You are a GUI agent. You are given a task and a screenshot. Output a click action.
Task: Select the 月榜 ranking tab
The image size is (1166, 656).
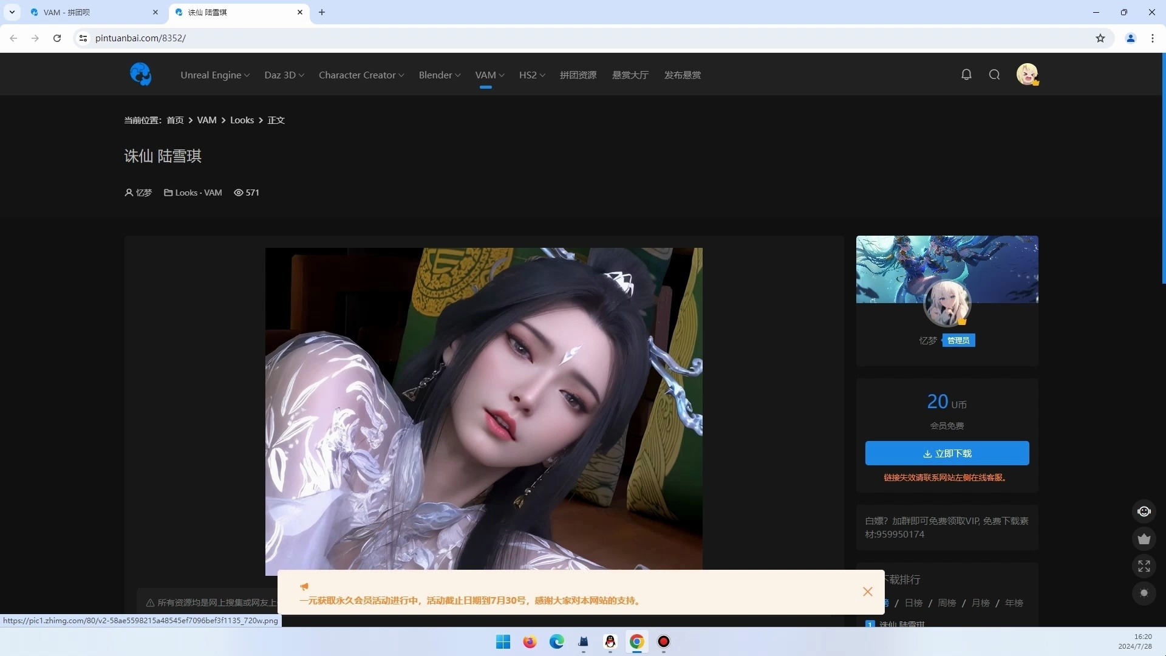pyautogui.click(x=980, y=603)
